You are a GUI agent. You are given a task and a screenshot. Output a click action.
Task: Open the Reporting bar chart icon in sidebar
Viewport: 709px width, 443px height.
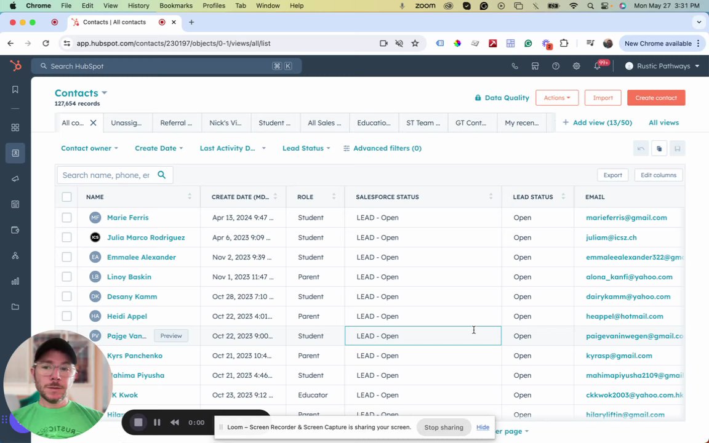pos(15,281)
